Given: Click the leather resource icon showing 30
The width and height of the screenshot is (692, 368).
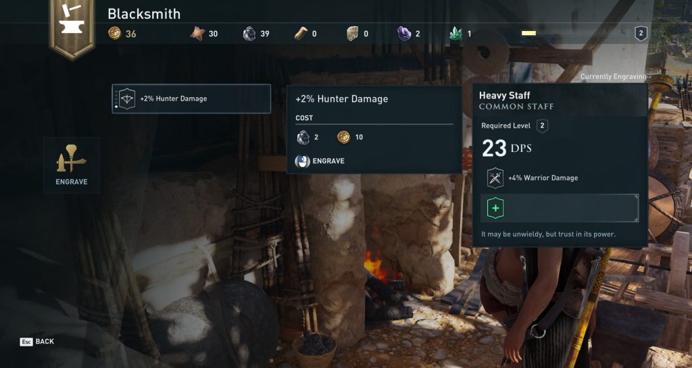Looking at the screenshot, I should click(197, 34).
